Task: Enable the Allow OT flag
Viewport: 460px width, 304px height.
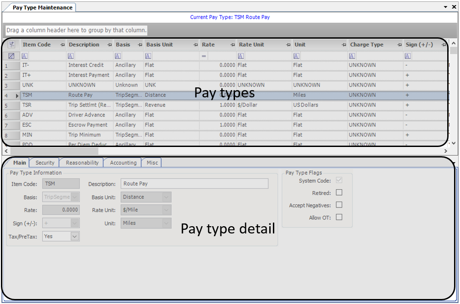Action: 340,217
